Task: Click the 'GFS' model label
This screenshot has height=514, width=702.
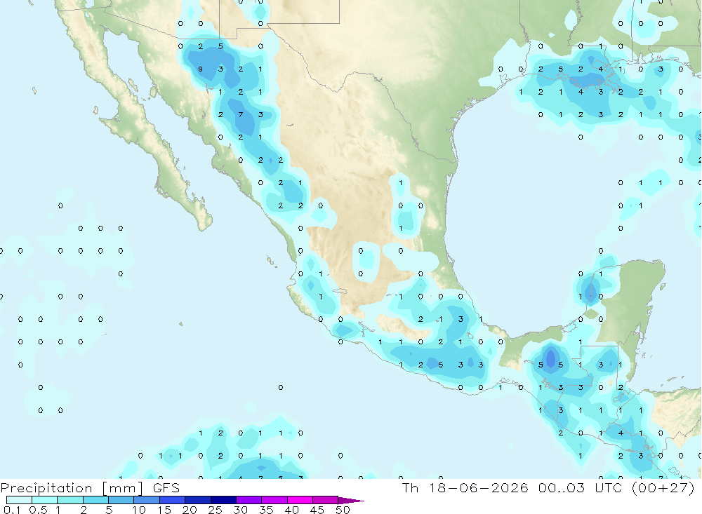Action: tap(166, 487)
